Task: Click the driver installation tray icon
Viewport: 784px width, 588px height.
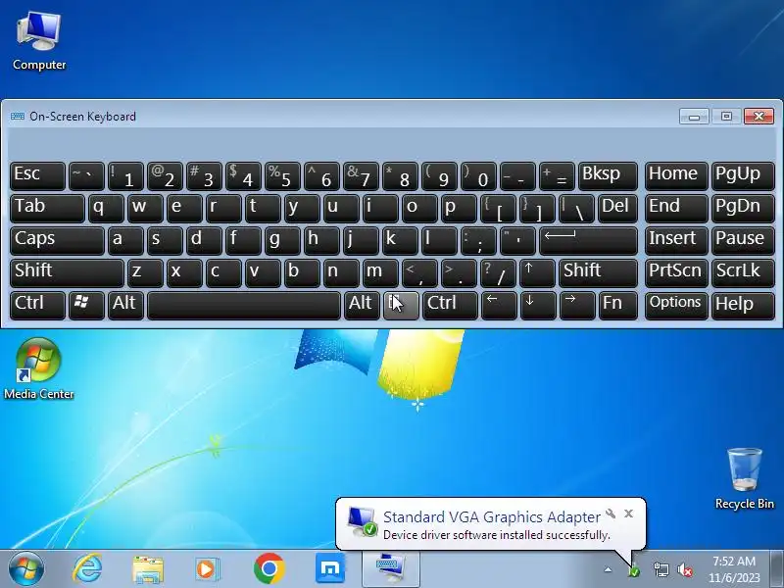Action: (x=633, y=569)
